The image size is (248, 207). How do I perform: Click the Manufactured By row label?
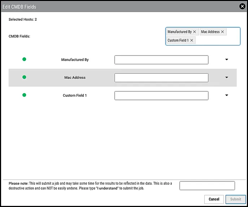(75, 60)
